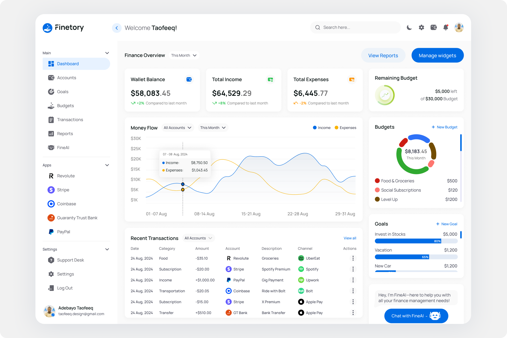The width and height of the screenshot is (507, 338).
Task: Collapse the Apps section in the sidebar
Action: (x=107, y=165)
